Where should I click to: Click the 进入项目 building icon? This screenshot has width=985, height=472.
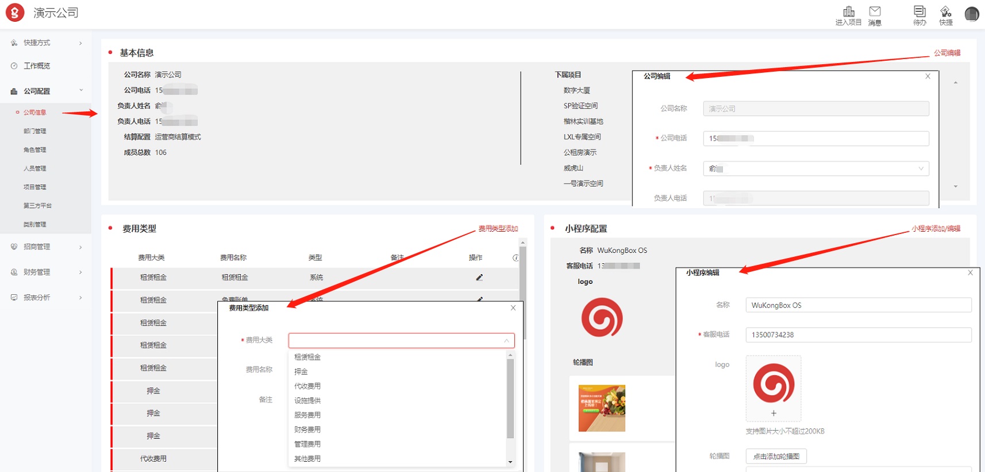coord(848,12)
